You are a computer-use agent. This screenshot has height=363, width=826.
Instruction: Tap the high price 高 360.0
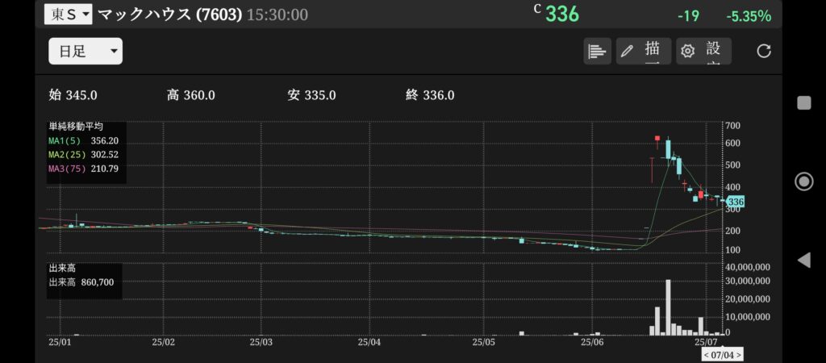[x=190, y=95]
